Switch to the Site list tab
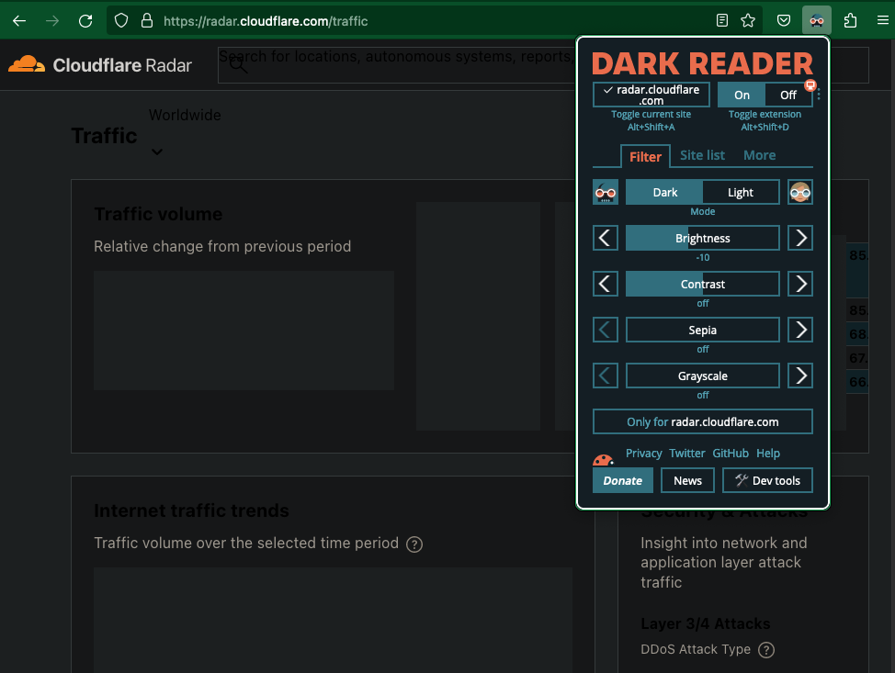This screenshot has width=895, height=673. (x=702, y=155)
